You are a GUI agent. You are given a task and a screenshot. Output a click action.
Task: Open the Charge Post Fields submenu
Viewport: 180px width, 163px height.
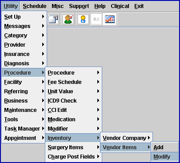pyautogui.click(x=74, y=157)
